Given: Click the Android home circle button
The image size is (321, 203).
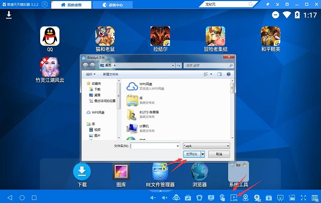Looking at the screenshot, I should click(x=22, y=198).
